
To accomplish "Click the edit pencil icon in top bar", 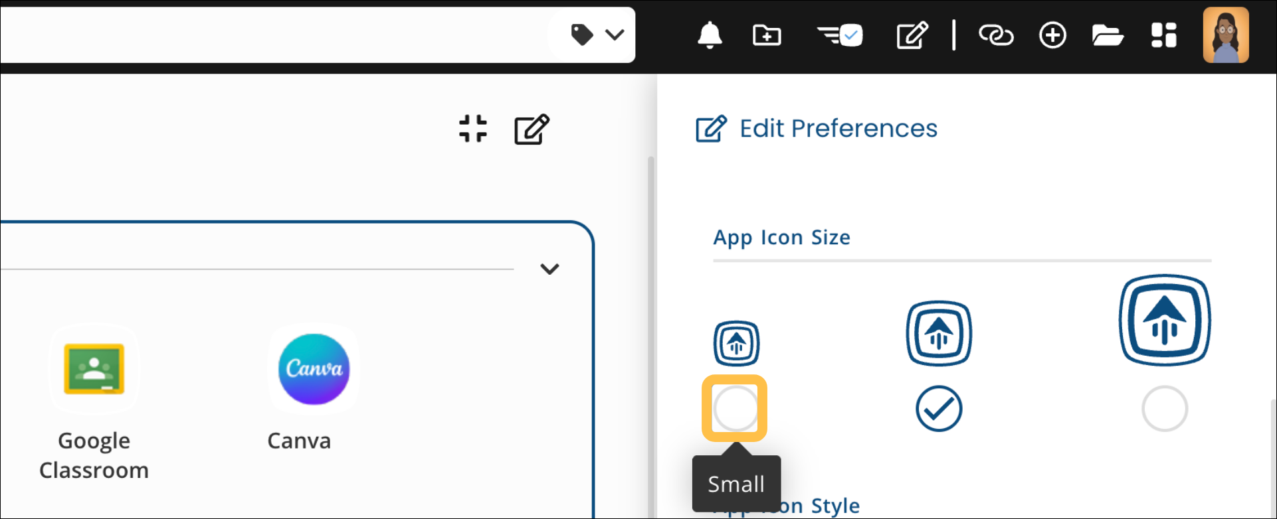I will 912,35.
